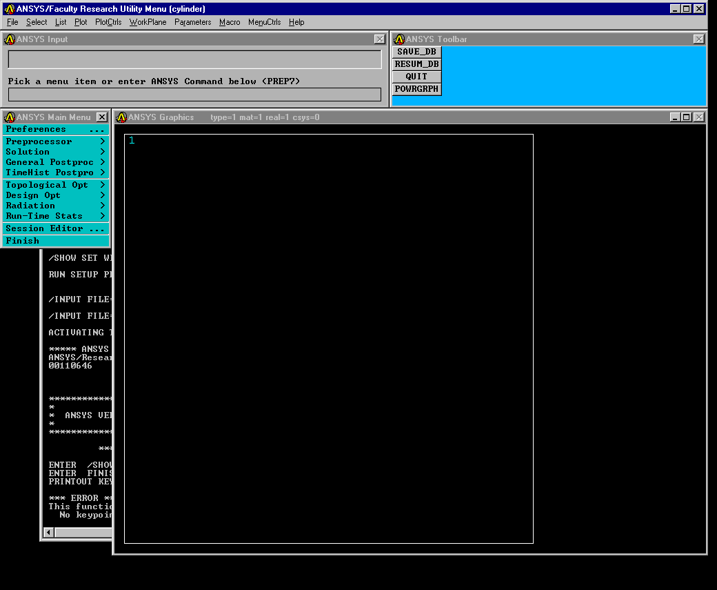Click 'PRINTOUT KEY' line in output window
Screen dimensions: 717x590
(x=80, y=482)
